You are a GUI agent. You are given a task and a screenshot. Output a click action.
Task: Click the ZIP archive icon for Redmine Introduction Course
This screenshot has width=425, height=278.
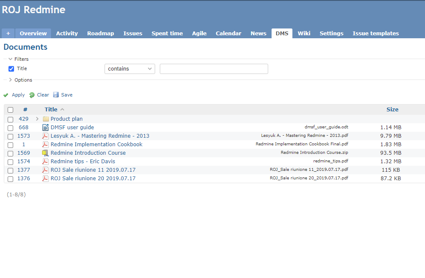(x=45, y=153)
